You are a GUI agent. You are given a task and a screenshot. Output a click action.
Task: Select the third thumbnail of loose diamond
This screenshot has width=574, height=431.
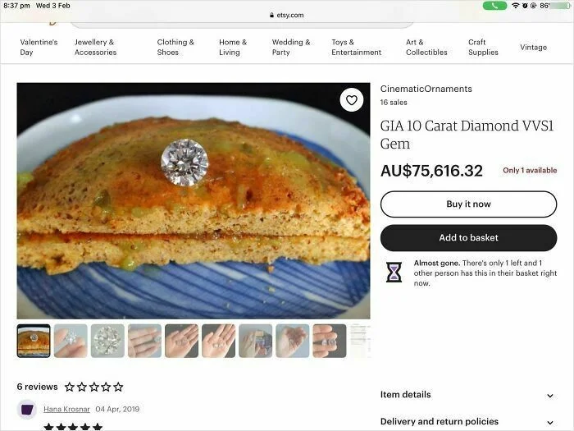[107, 341]
